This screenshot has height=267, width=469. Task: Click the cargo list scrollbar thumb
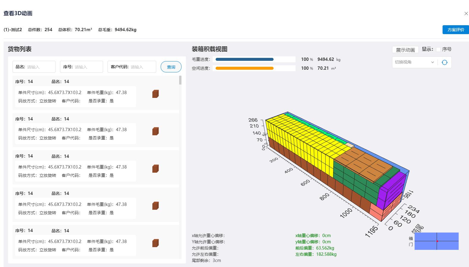pyautogui.click(x=180, y=80)
